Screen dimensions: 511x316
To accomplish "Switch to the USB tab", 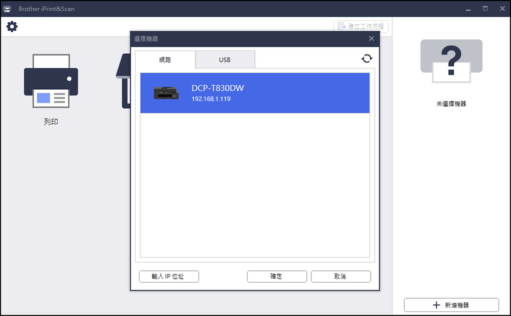I will click(225, 60).
